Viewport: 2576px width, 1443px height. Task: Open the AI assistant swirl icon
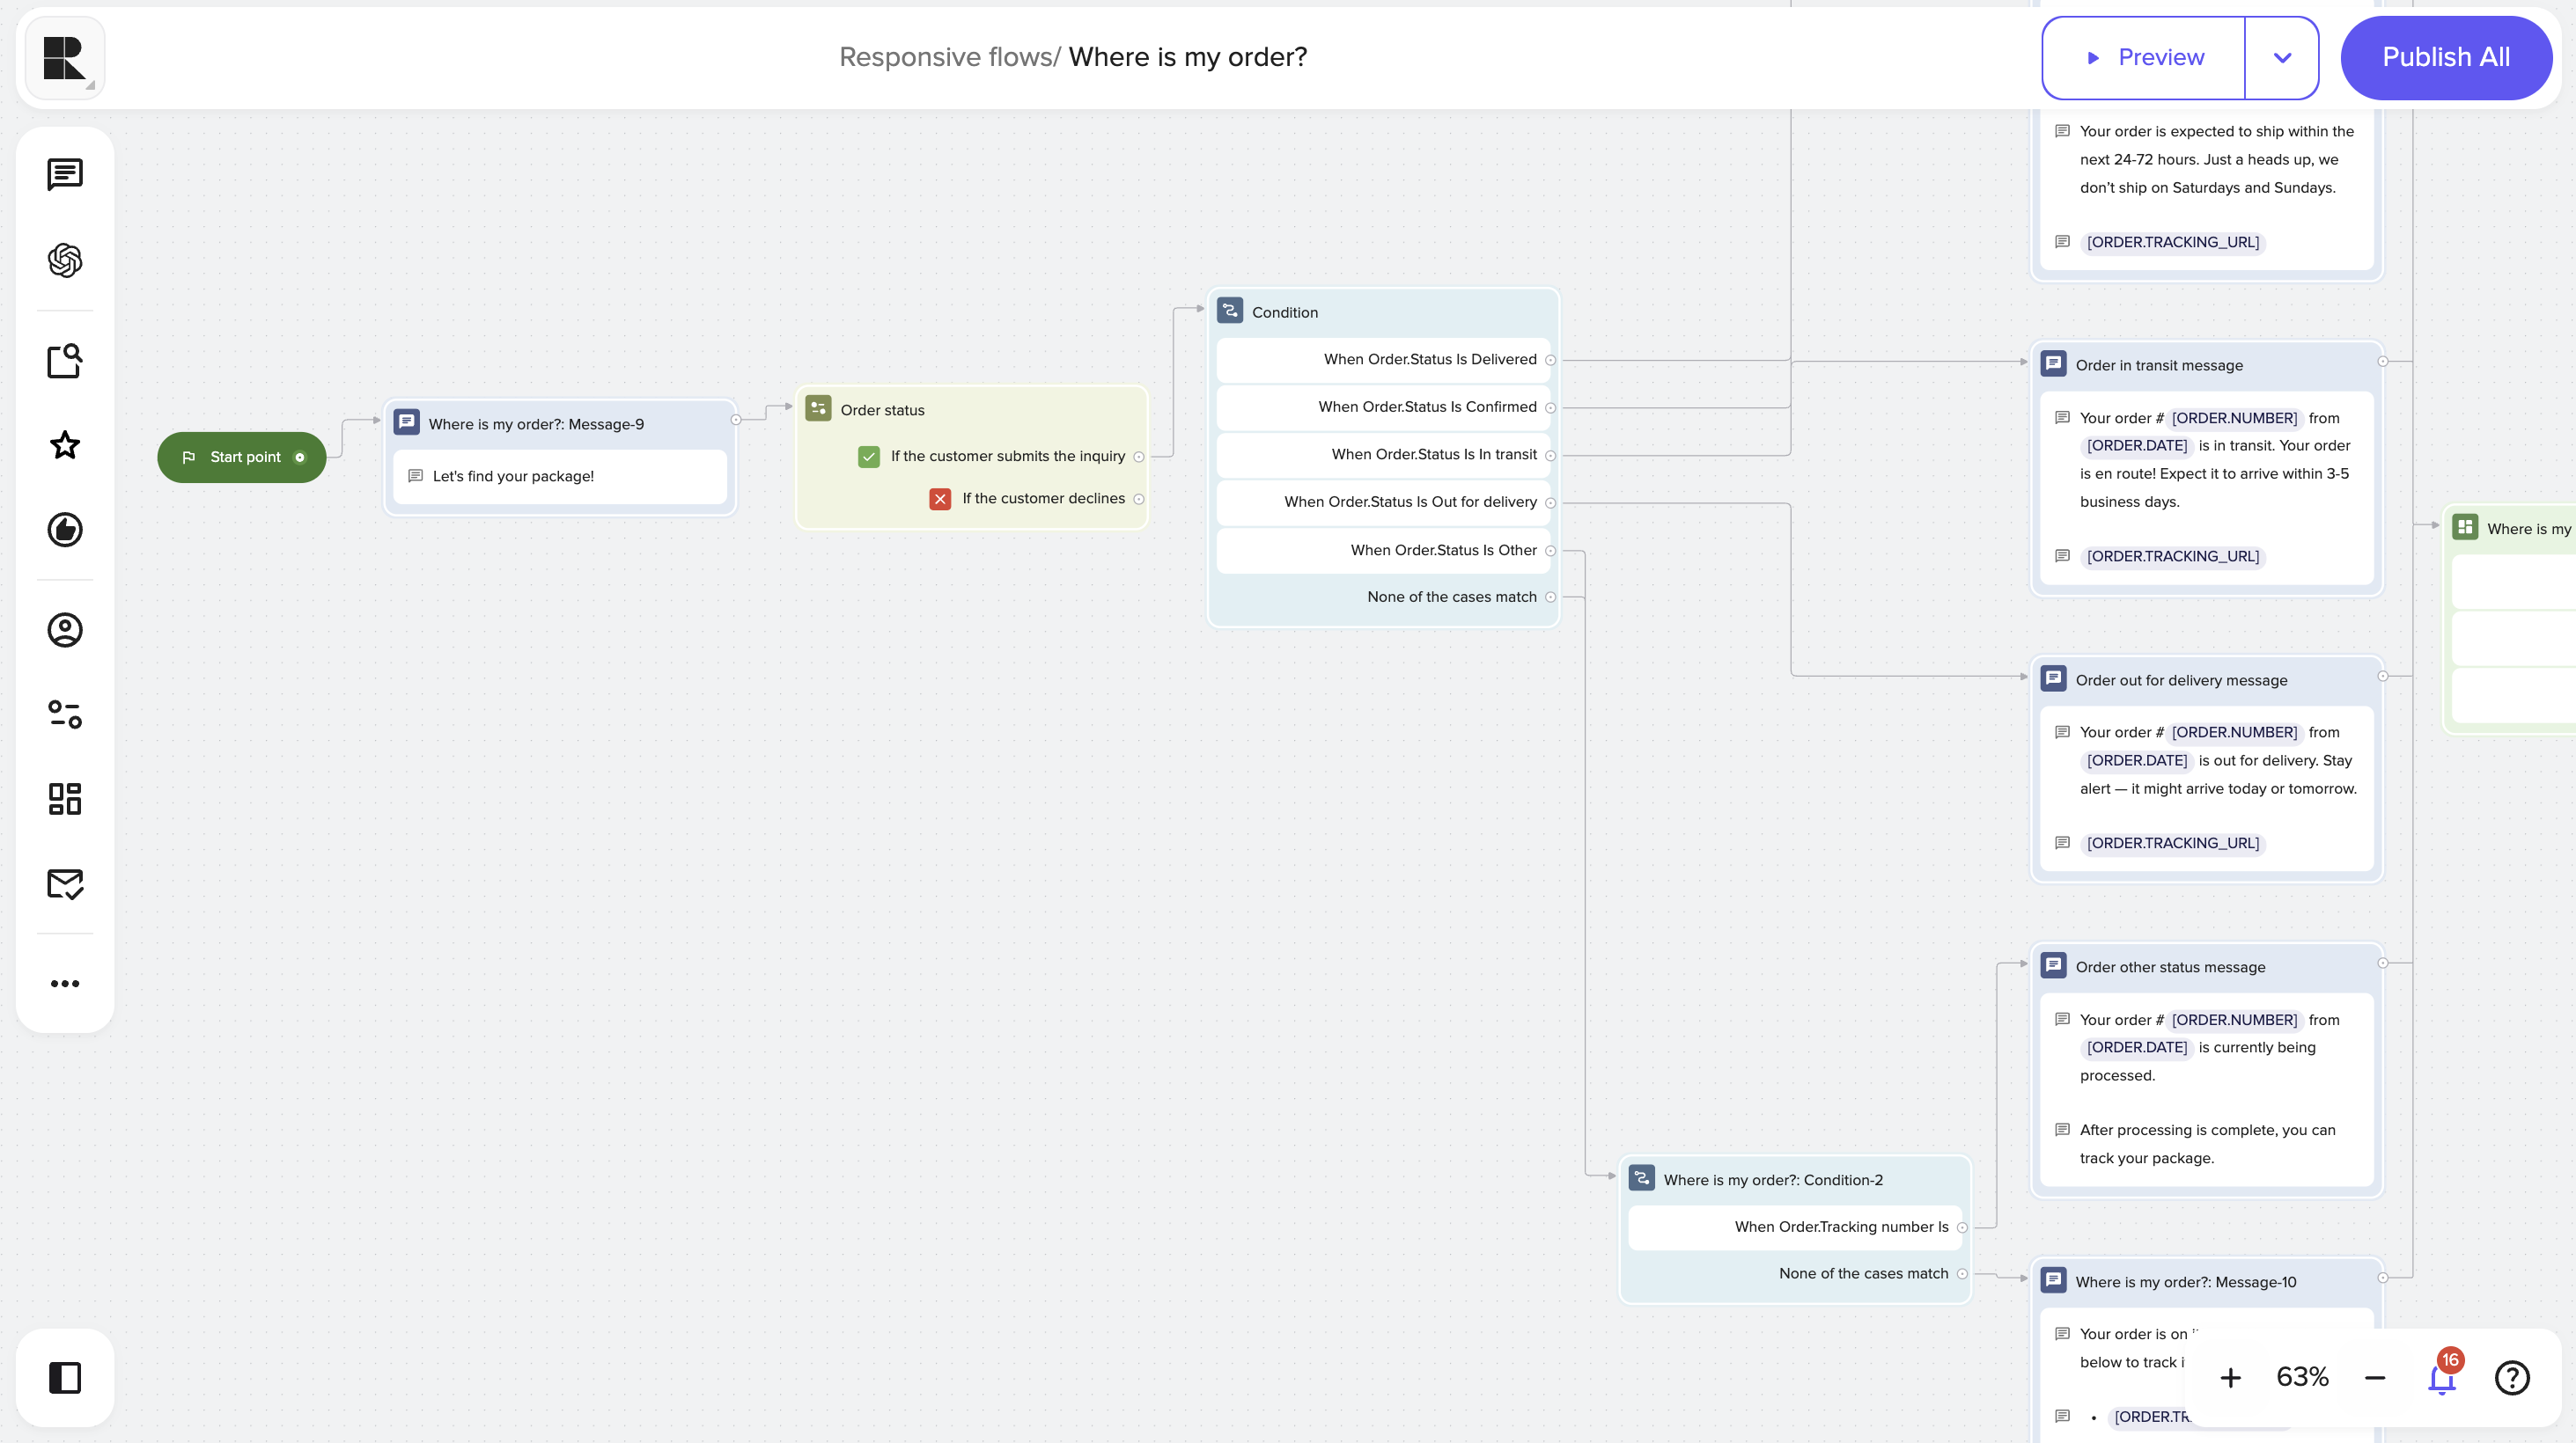pos(65,260)
